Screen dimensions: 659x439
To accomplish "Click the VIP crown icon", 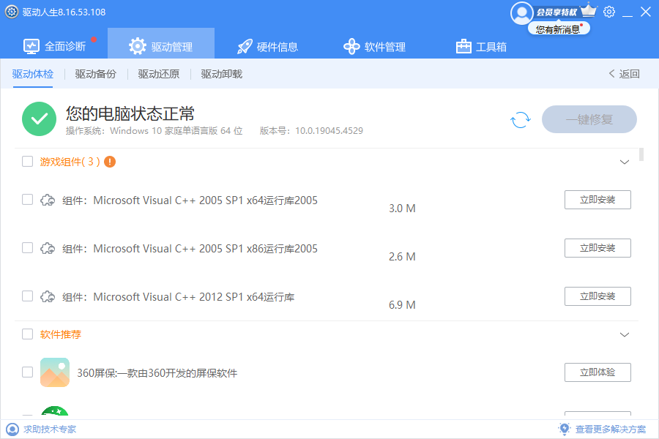I will (589, 11).
